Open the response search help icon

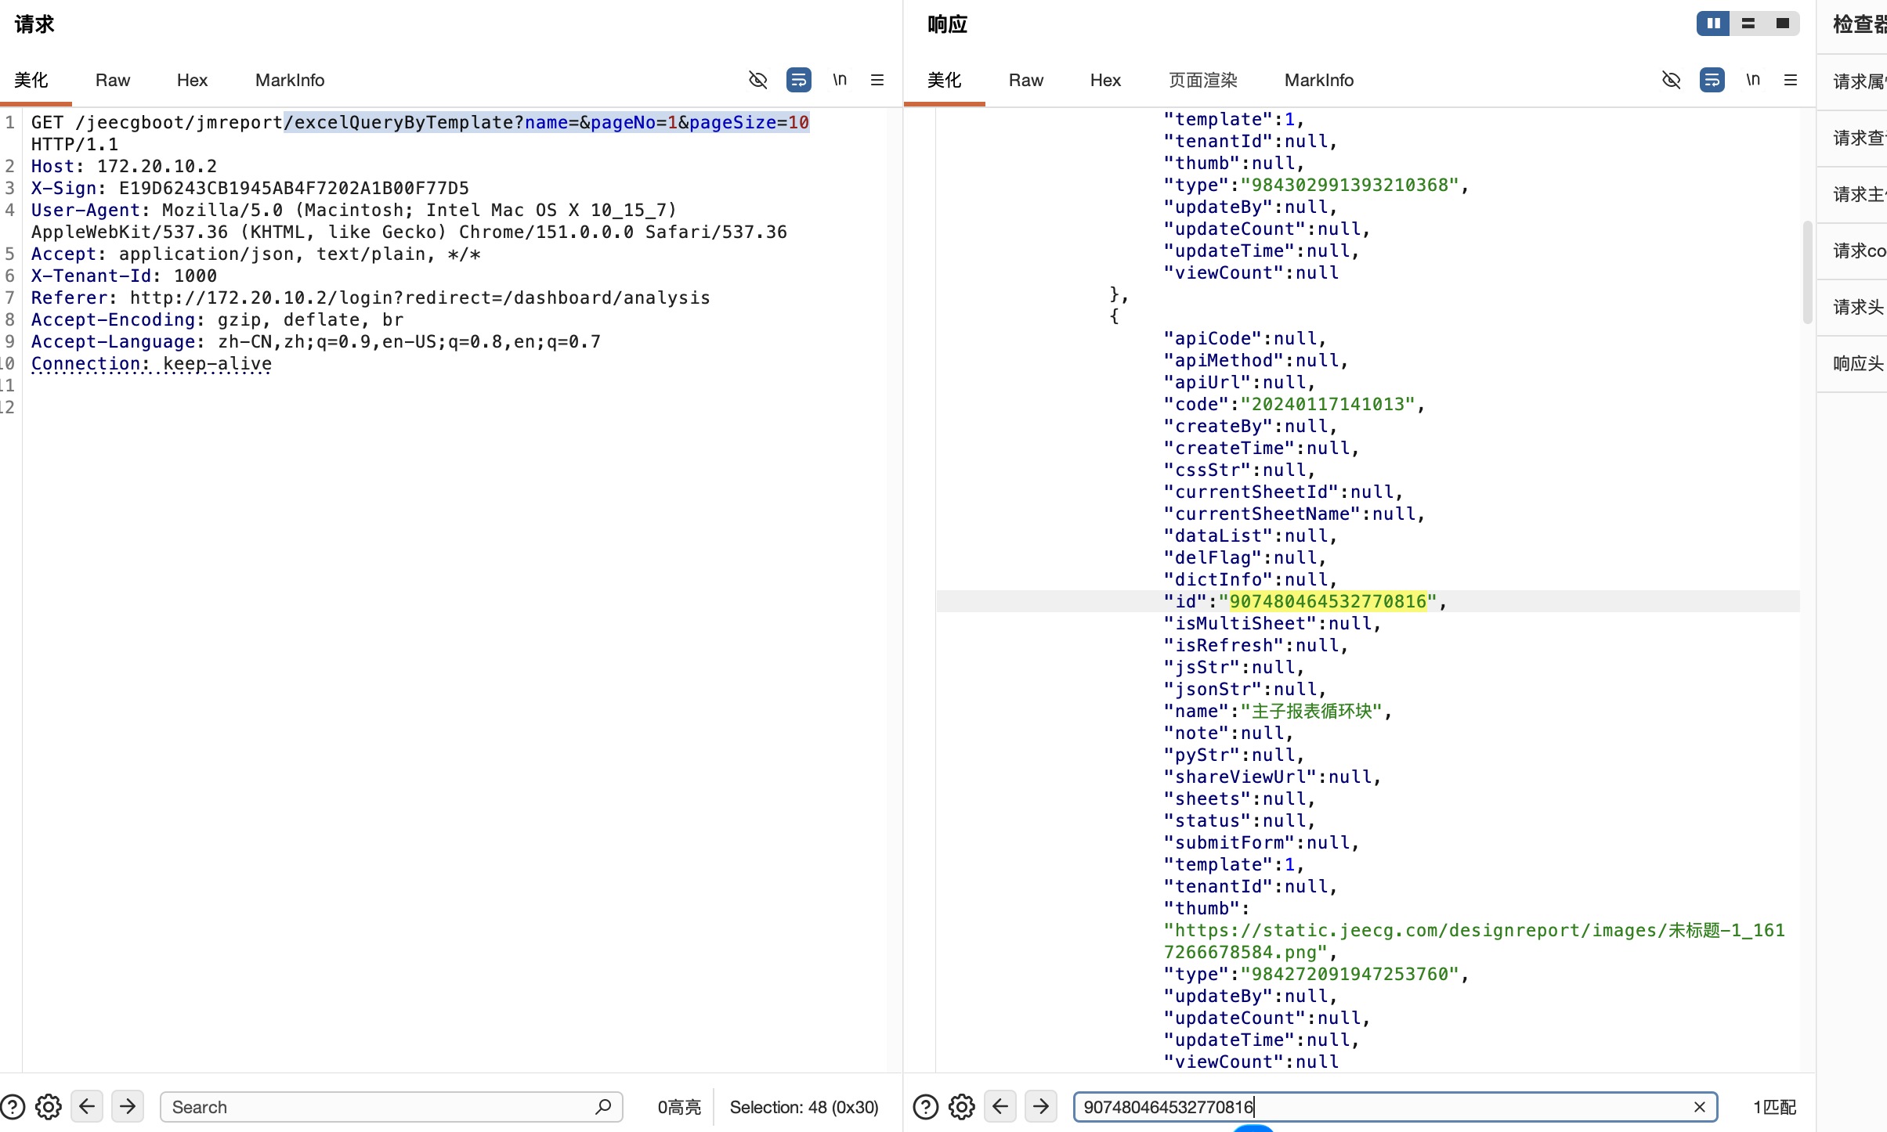[x=925, y=1107]
